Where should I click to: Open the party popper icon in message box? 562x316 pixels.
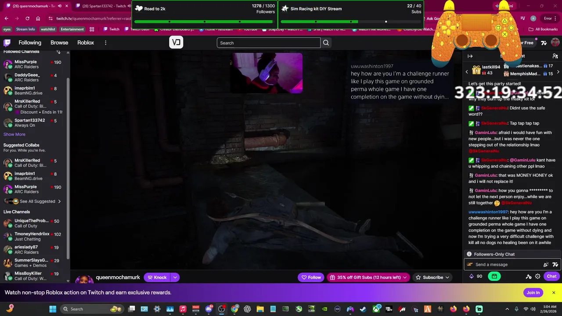(x=546, y=265)
